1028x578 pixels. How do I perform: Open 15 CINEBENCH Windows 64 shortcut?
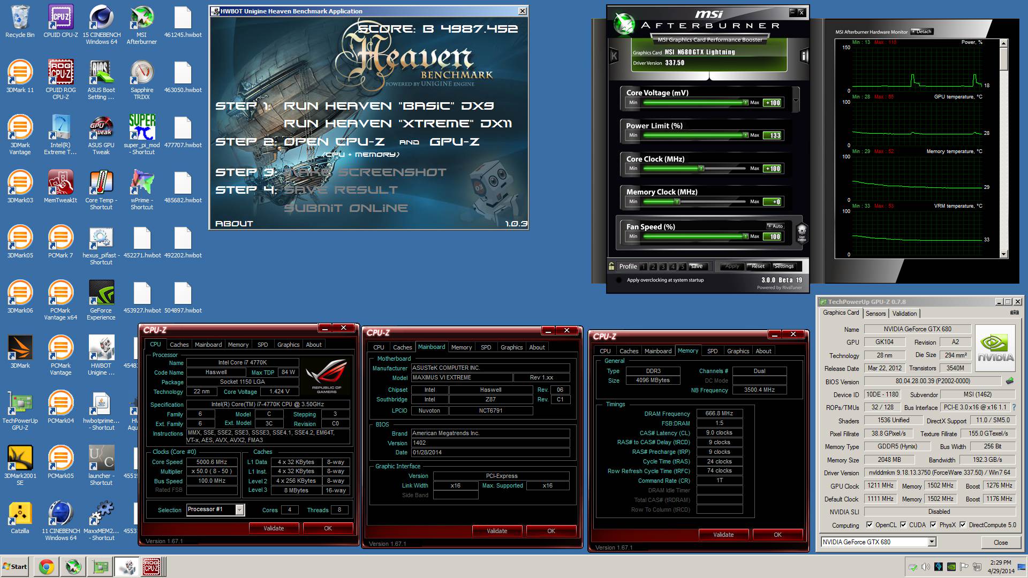(x=101, y=25)
